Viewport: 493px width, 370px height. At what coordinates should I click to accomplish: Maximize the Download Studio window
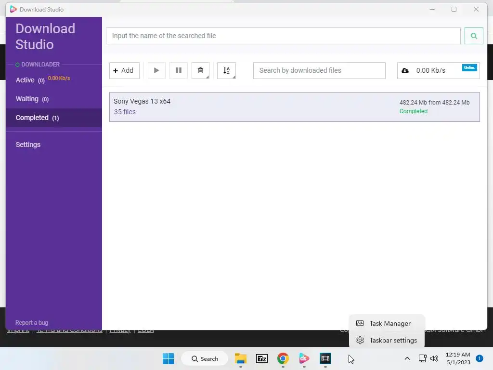[454, 10]
